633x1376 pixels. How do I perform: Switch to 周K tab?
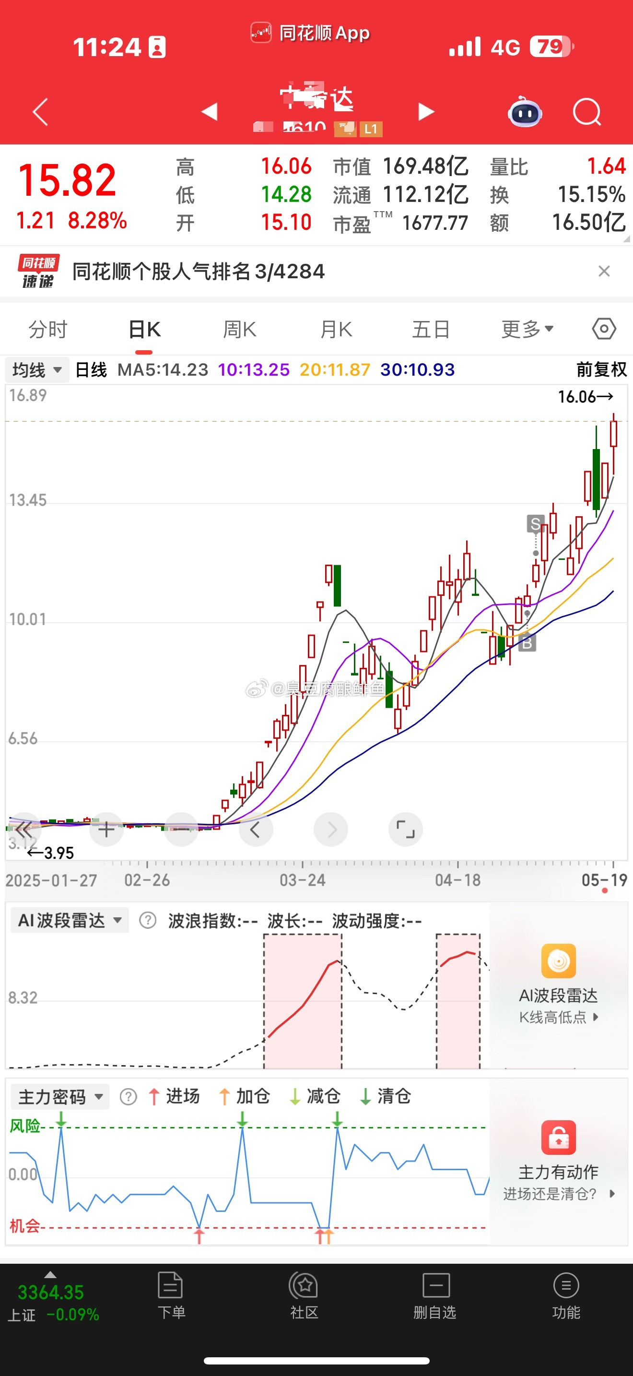tap(240, 330)
